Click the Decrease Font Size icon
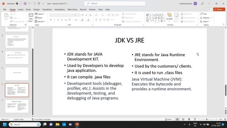The height and width of the screenshot is (128, 227). [x=87, y=15]
